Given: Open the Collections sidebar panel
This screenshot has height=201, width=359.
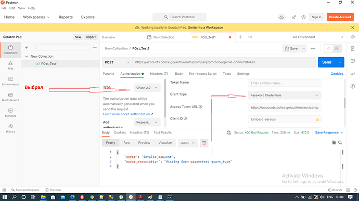Looking at the screenshot, I should 10,50.
